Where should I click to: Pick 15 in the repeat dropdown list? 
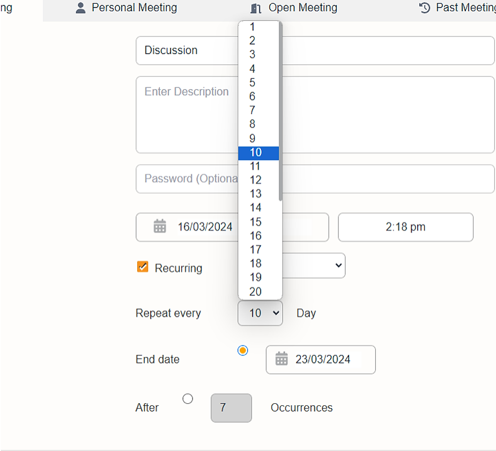coord(258,222)
